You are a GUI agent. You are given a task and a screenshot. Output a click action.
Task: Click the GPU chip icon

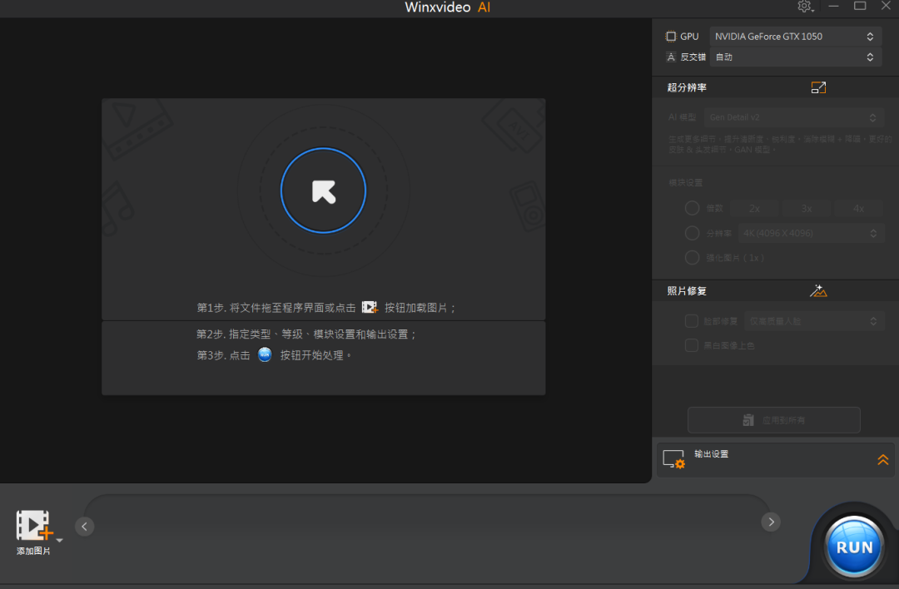pos(670,37)
